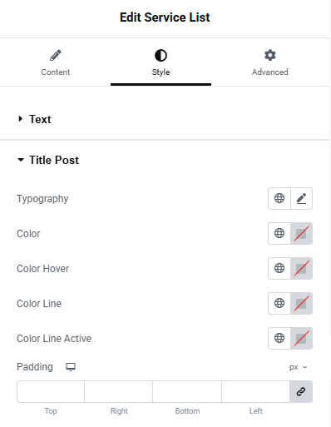This screenshot has height=427, width=331.
Task: Click the Typography global fonts globe icon
Action: 279,198
